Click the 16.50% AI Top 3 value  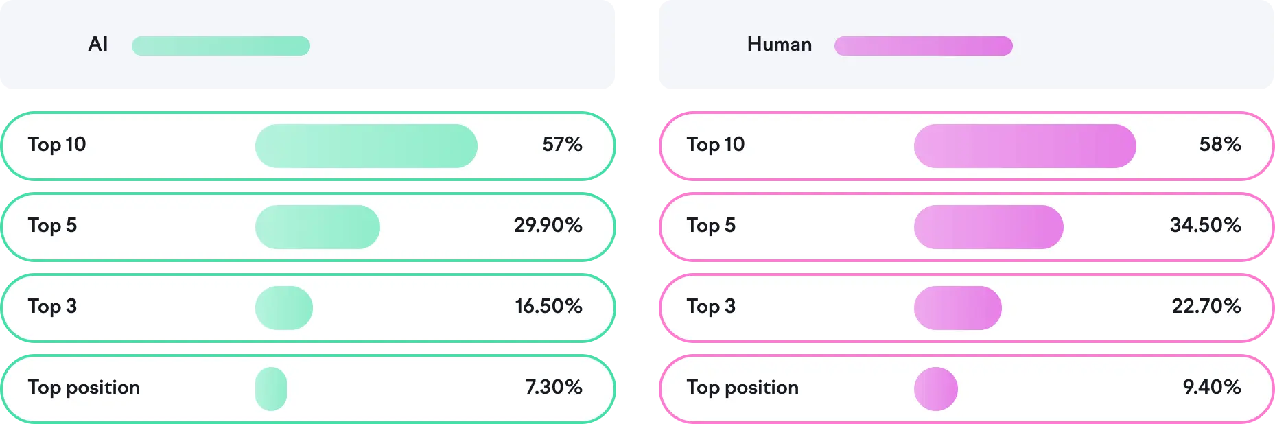[548, 307]
